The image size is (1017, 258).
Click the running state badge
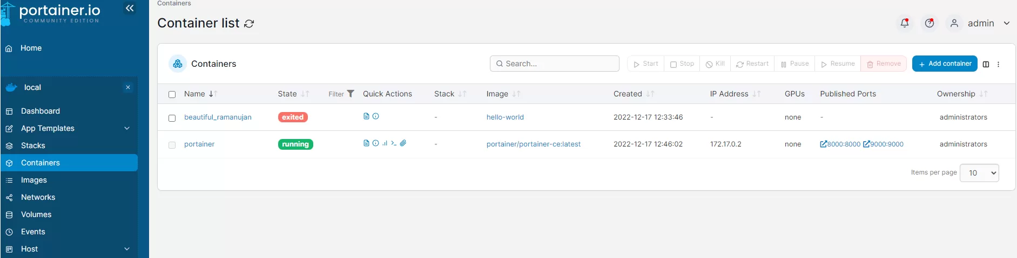[295, 144]
